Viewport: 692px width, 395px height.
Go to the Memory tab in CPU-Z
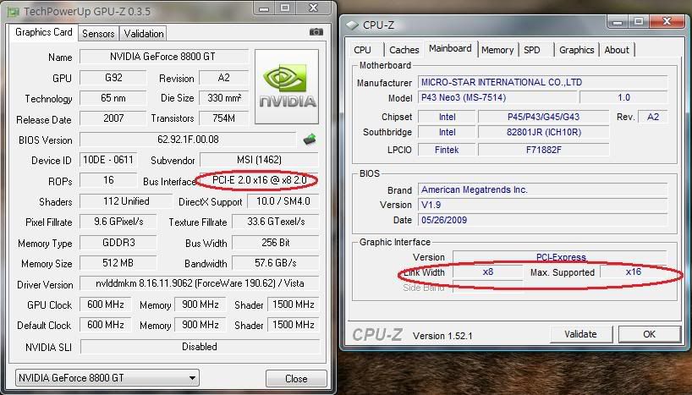pos(497,50)
